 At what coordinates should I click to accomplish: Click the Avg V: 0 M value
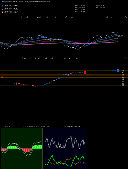point(100,6)
